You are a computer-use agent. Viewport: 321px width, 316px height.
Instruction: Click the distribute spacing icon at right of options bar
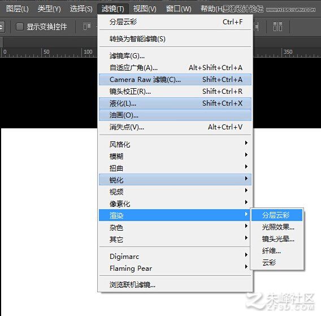[277, 27]
